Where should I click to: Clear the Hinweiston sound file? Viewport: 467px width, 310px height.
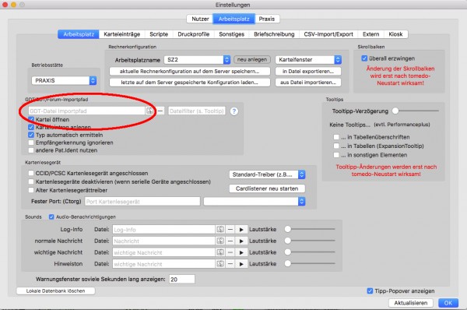point(230,264)
